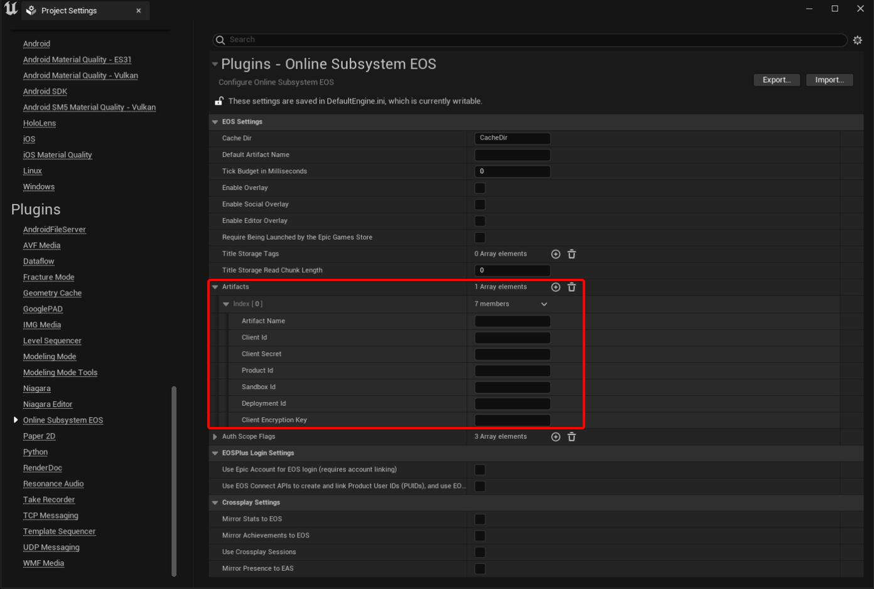Toggle Use Crossplay Sessions

tap(480, 551)
